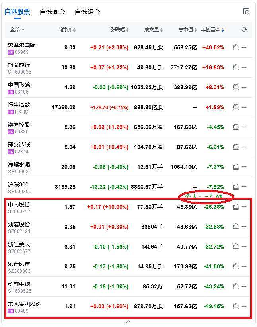Viewport: 257px width, 327px height.
Task: Select the 7717.27亿 market cap value
Action: coord(184,67)
